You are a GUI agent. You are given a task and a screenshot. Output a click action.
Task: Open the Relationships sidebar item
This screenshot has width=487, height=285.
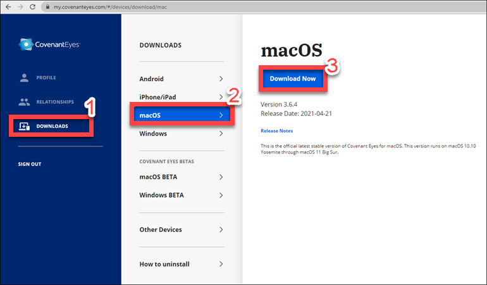click(x=46, y=102)
